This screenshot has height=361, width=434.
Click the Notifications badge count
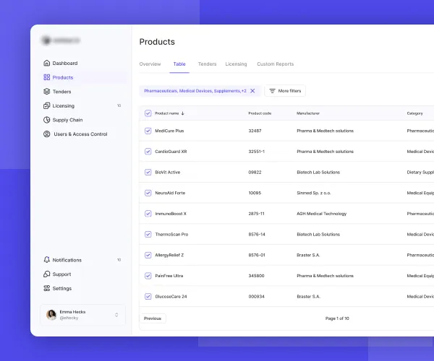point(119,260)
